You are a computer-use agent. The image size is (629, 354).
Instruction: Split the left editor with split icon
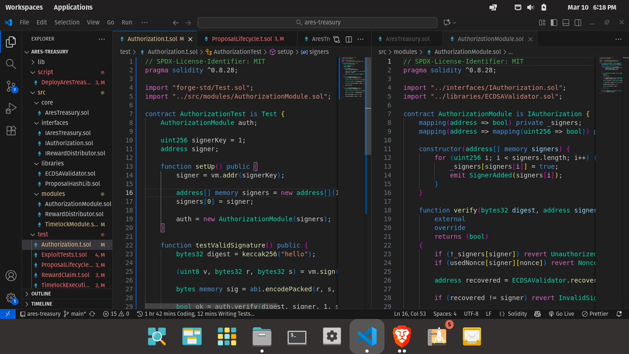click(x=349, y=39)
